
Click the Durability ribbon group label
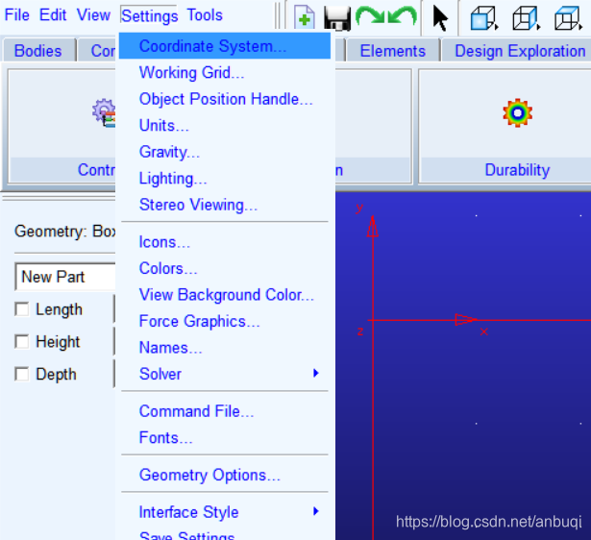[x=517, y=169]
